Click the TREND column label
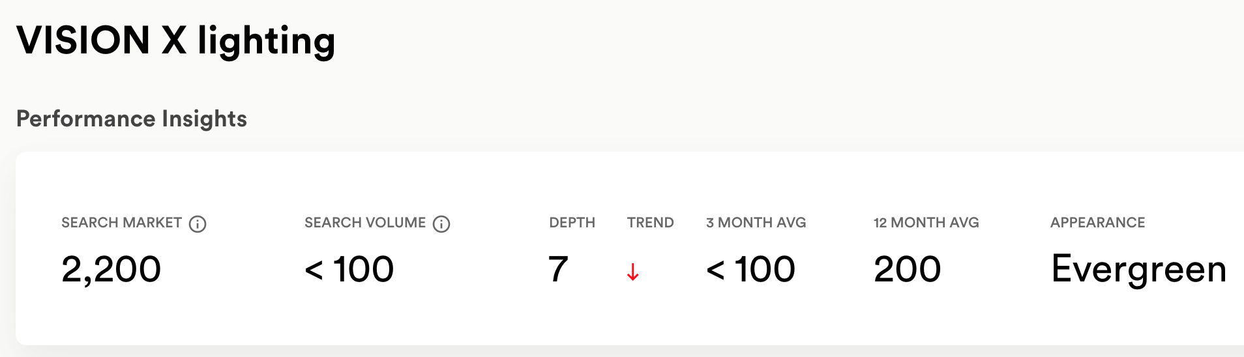The height and width of the screenshot is (357, 1244). click(x=650, y=223)
